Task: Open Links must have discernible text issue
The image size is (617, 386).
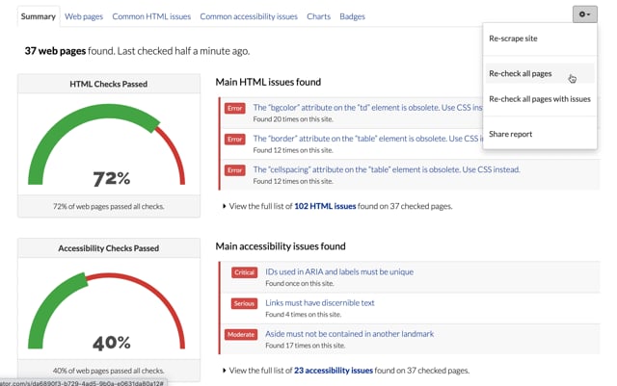Action: (320, 302)
